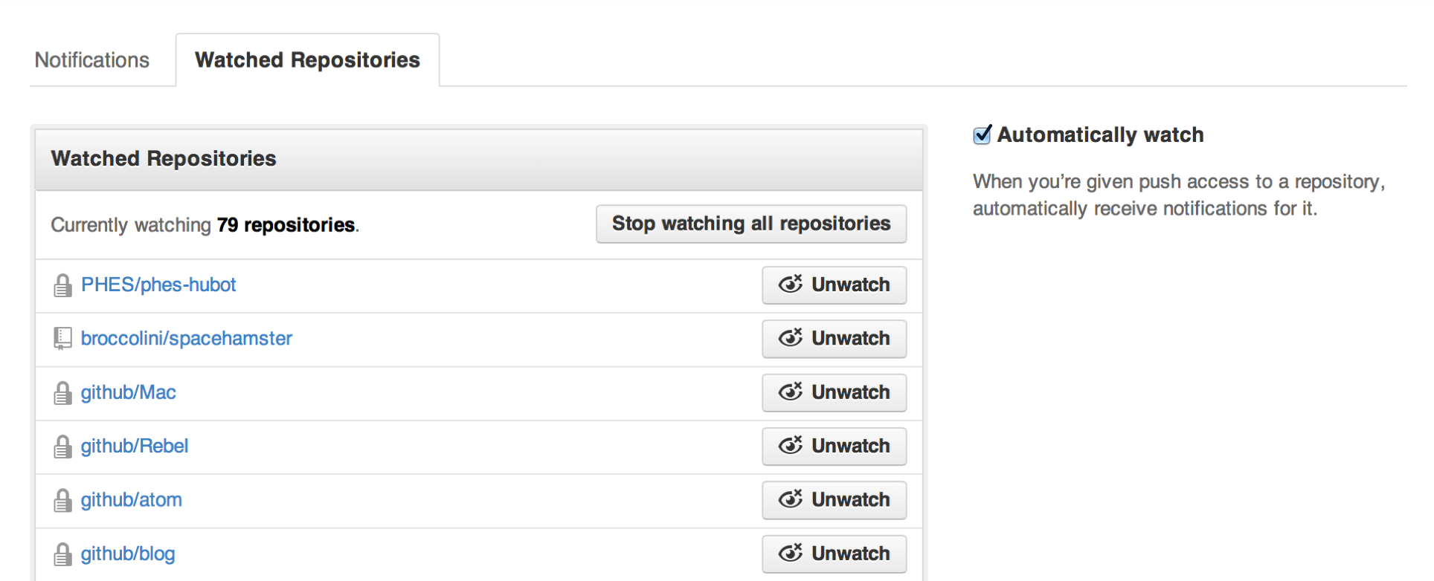Unwatch the github/Mac repository
1434x581 pixels.
[x=834, y=393]
